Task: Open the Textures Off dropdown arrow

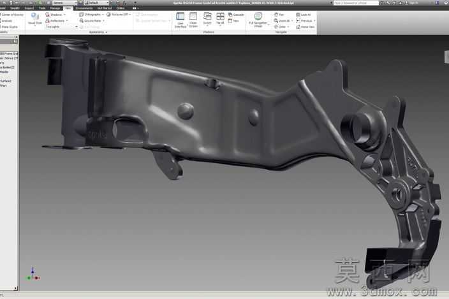Action: point(129,15)
